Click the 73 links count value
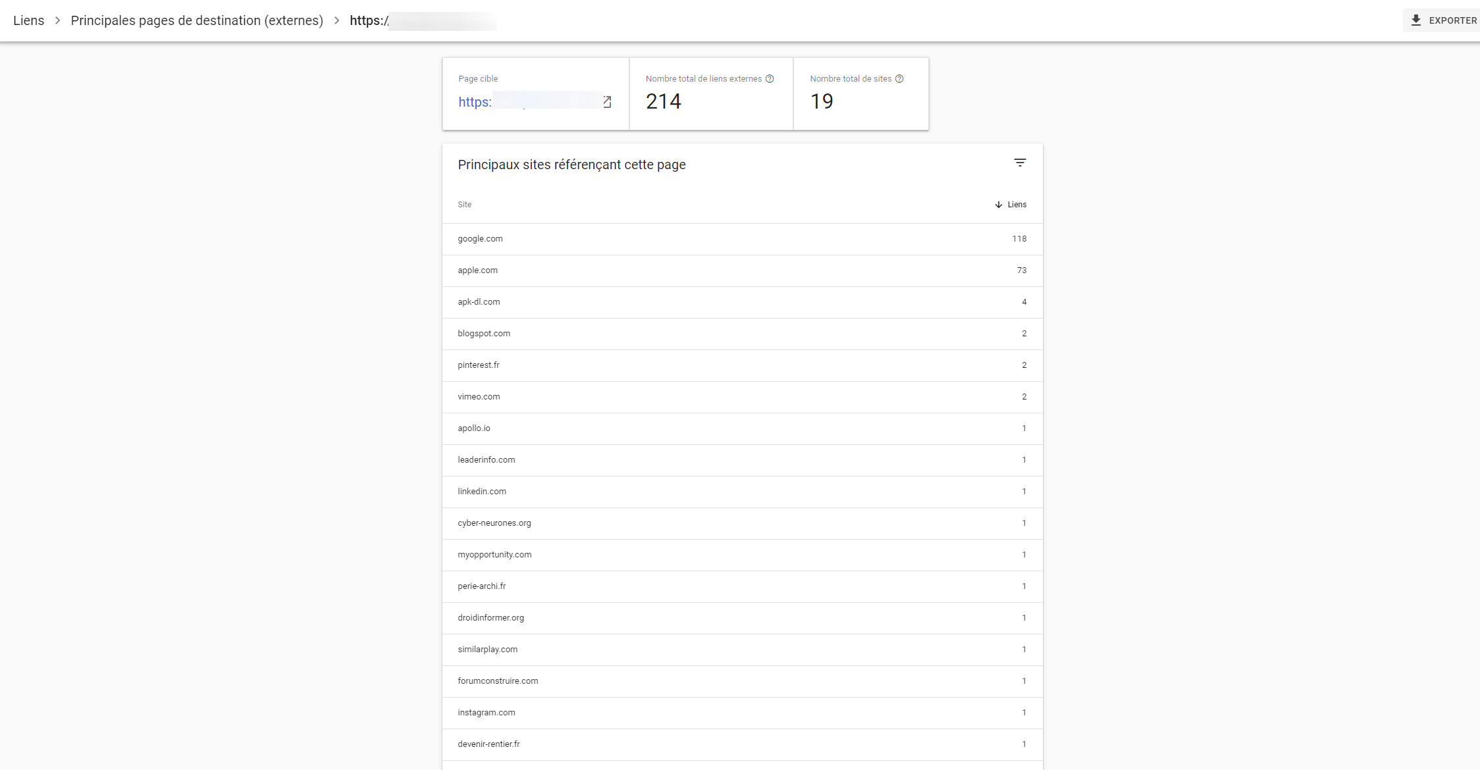Image resolution: width=1480 pixels, height=770 pixels. pos(1022,270)
